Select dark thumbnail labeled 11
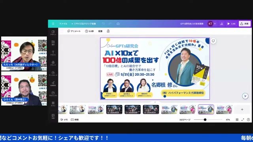 (x=114, y=110)
